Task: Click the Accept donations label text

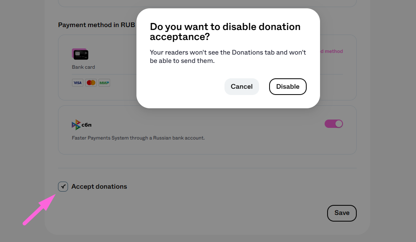Action: (99, 187)
